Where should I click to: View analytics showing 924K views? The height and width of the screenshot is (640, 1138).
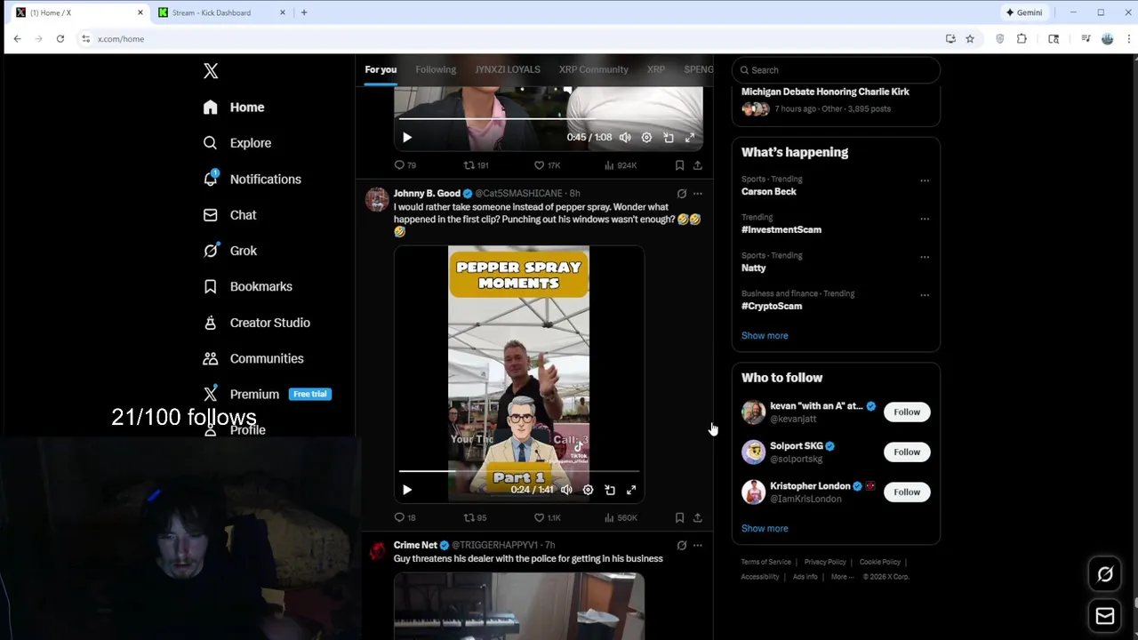[x=620, y=165]
